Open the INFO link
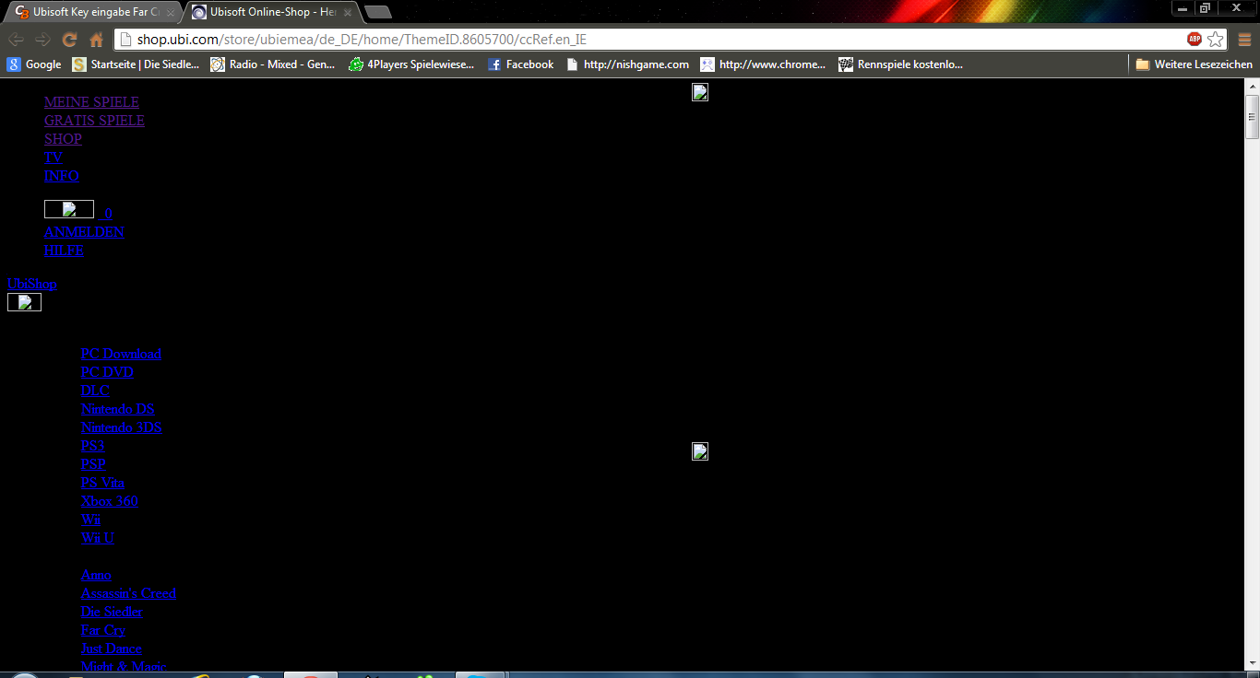 point(62,176)
